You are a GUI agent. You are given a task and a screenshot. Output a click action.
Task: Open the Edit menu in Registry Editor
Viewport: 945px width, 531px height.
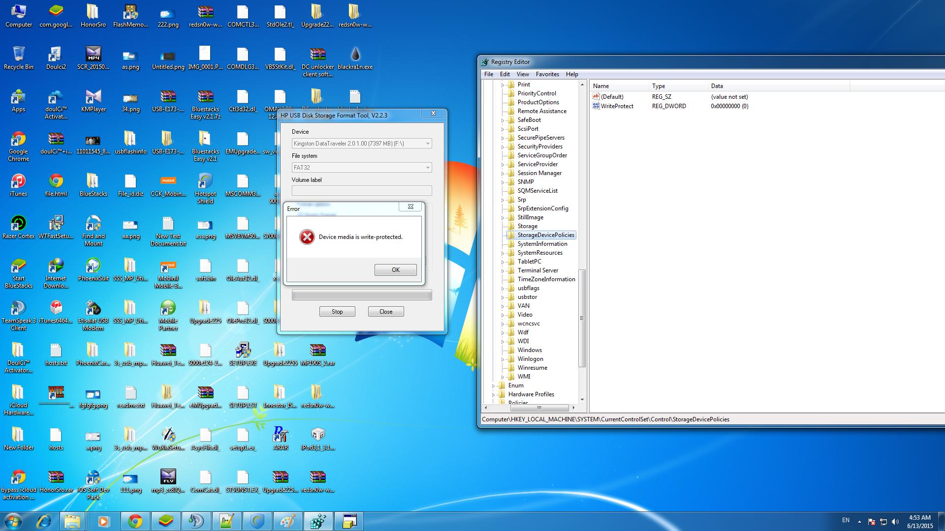point(505,74)
